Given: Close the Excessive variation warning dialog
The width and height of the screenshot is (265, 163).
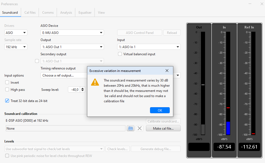Looking at the screenshot, I should [x=167, y=71].
